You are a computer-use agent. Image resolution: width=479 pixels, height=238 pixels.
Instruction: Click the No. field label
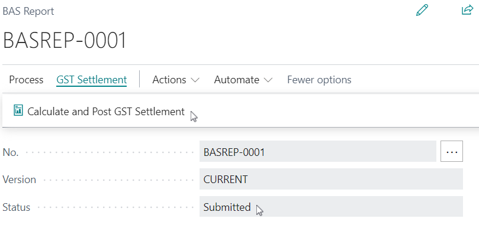tap(11, 152)
